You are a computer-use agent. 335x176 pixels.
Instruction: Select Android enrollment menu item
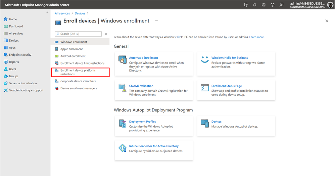pos(80,56)
